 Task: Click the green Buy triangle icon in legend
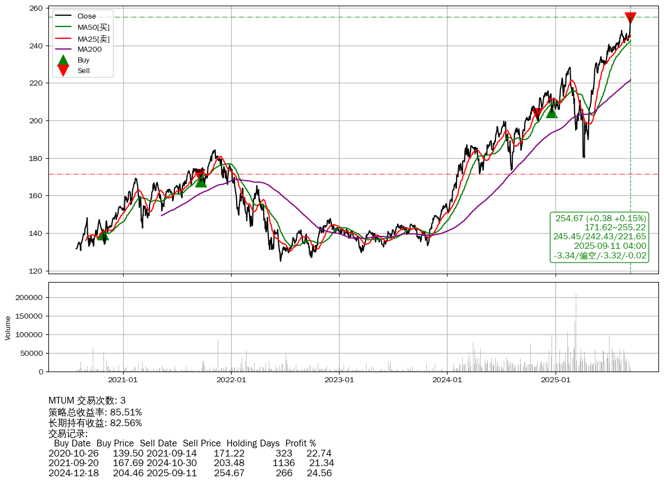[x=64, y=60]
